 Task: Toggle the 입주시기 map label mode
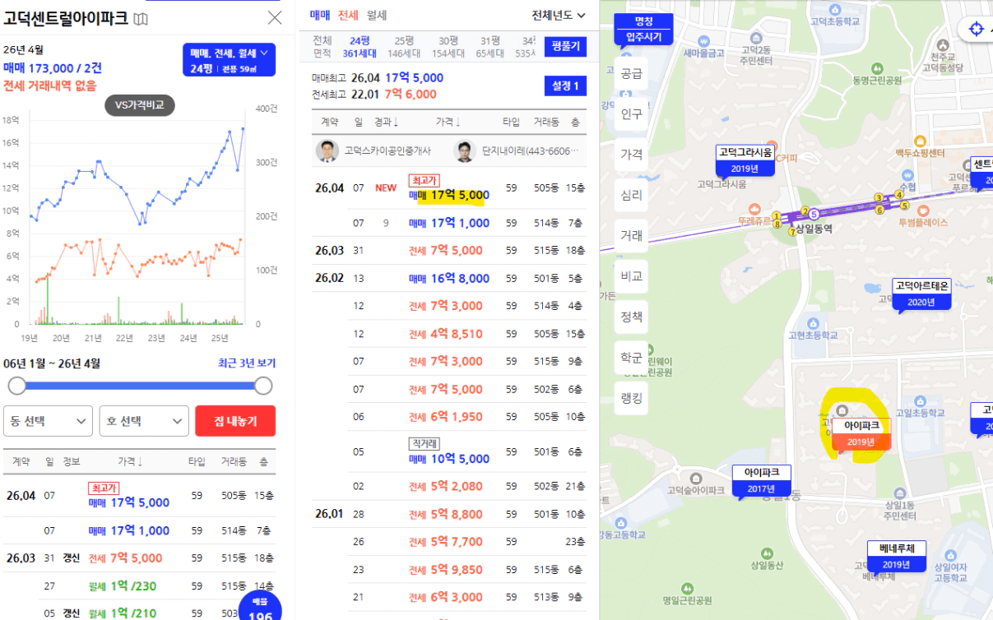click(x=643, y=37)
